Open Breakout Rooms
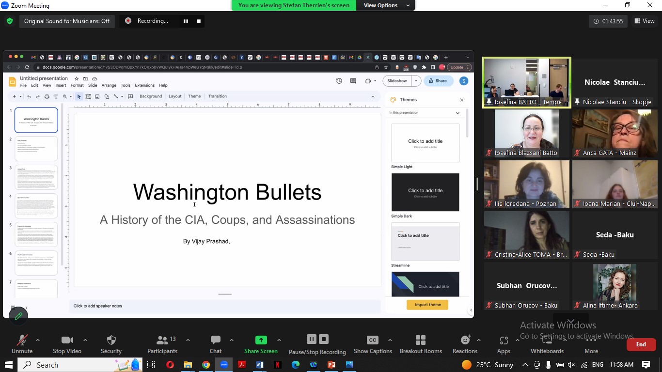This screenshot has height=372, width=662. click(x=421, y=344)
